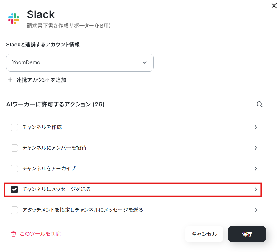278x252 pixels.
Task: Expand チャンネルをアーカイブ chevron arrow
Action: [256, 169]
